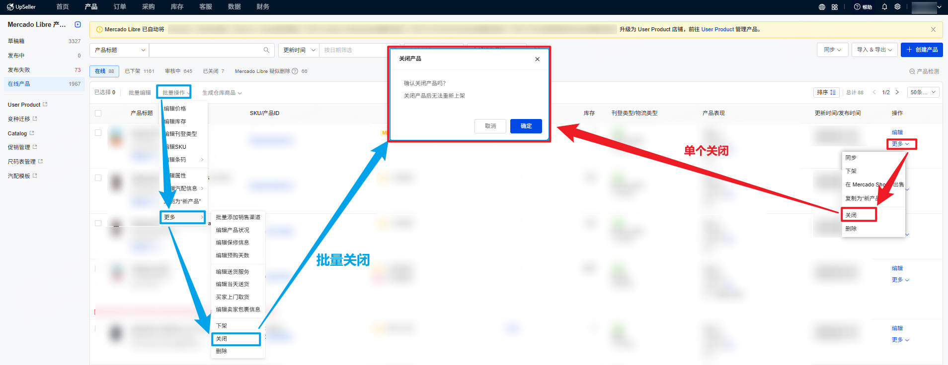The height and width of the screenshot is (365, 948).
Task: Open notifications bell icon
Action: [x=884, y=7]
